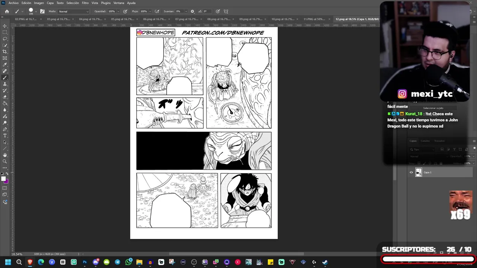
Task: Expand the Suavizar dropdown arrow
Action: (187, 12)
